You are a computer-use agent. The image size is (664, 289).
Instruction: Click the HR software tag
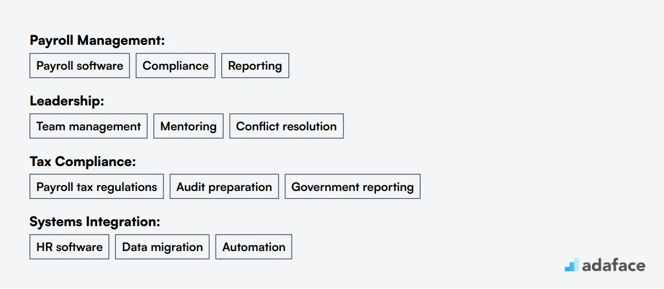coord(69,247)
